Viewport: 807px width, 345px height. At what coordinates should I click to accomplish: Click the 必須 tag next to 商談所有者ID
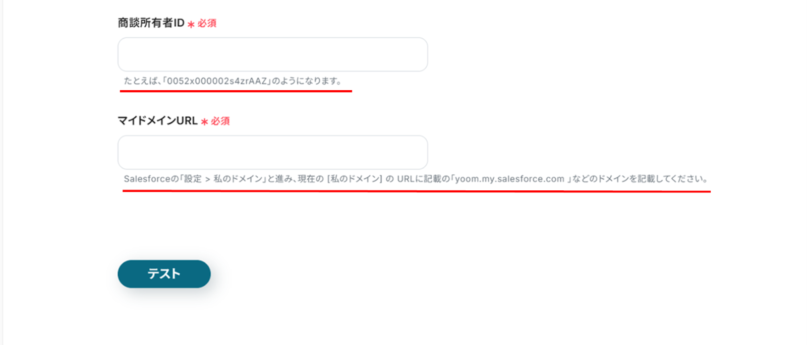pos(207,23)
